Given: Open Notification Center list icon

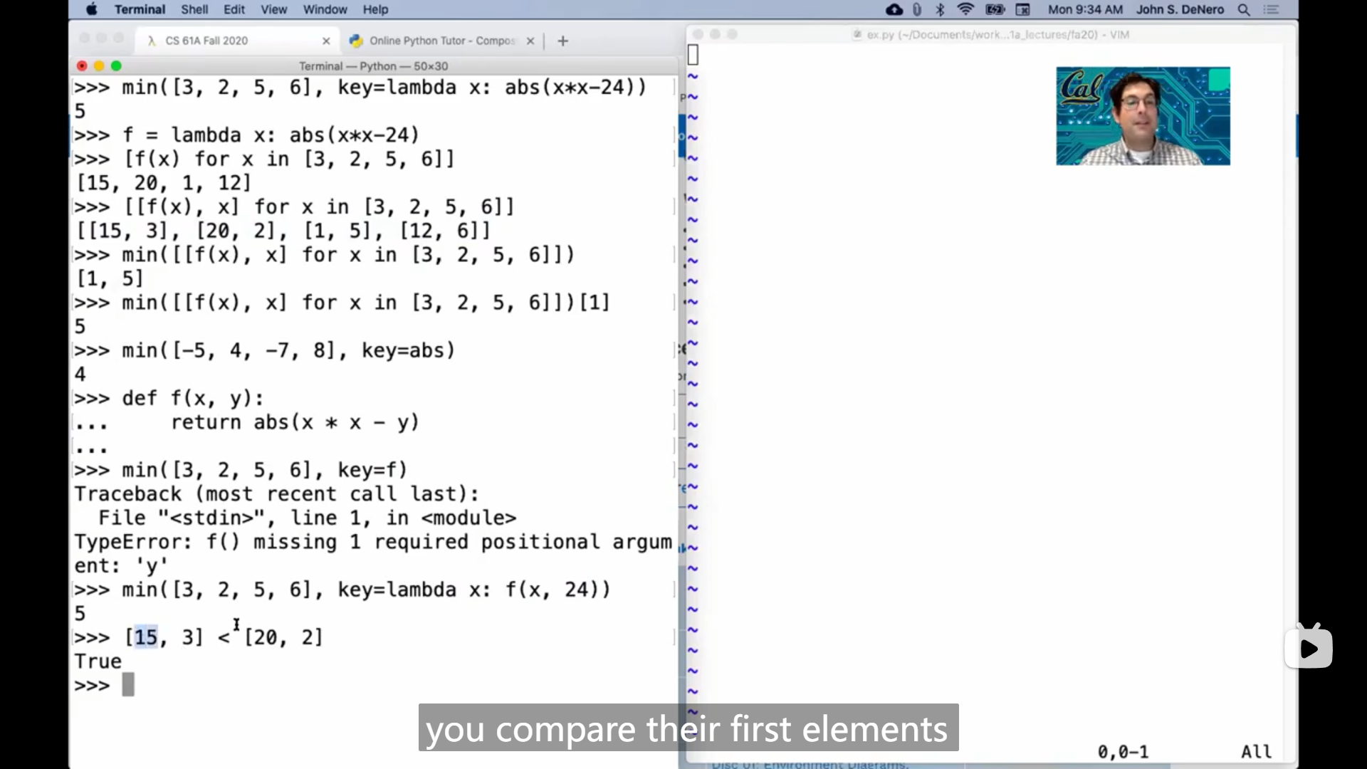Looking at the screenshot, I should (1271, 9).
